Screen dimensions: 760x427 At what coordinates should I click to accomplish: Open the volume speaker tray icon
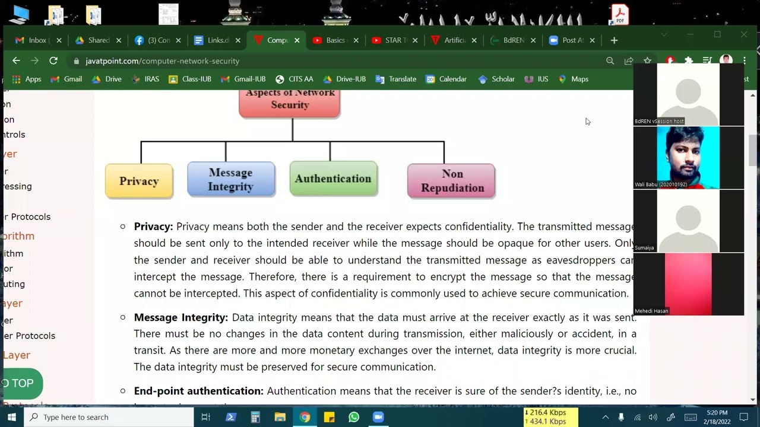(653, 417)
